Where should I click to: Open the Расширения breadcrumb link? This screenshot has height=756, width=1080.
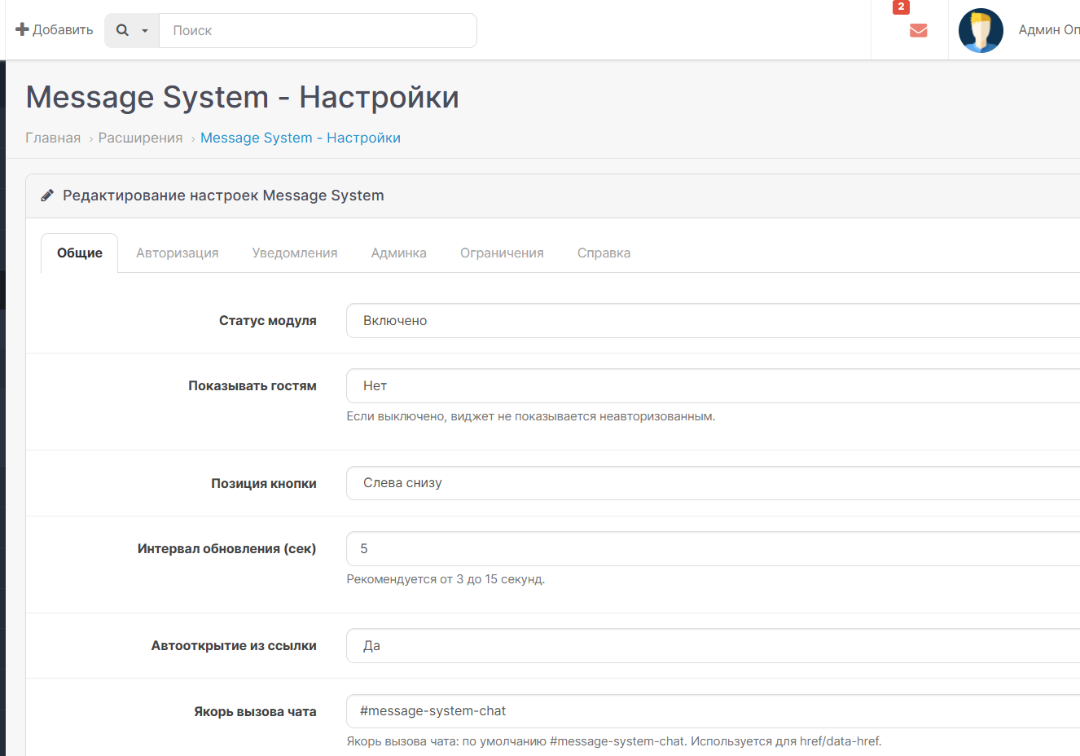point(140,138)
